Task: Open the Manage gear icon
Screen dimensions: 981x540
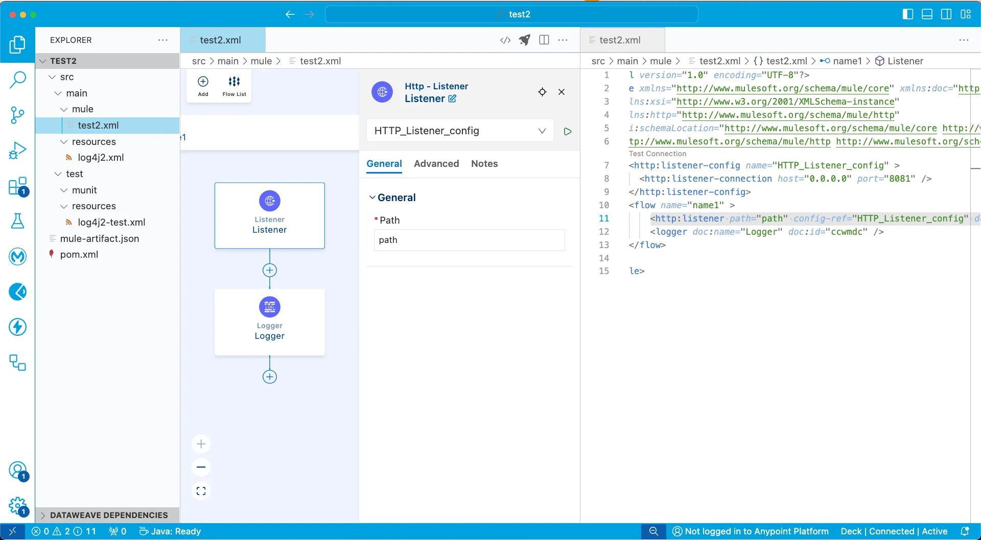Action: tap(17, 506)
